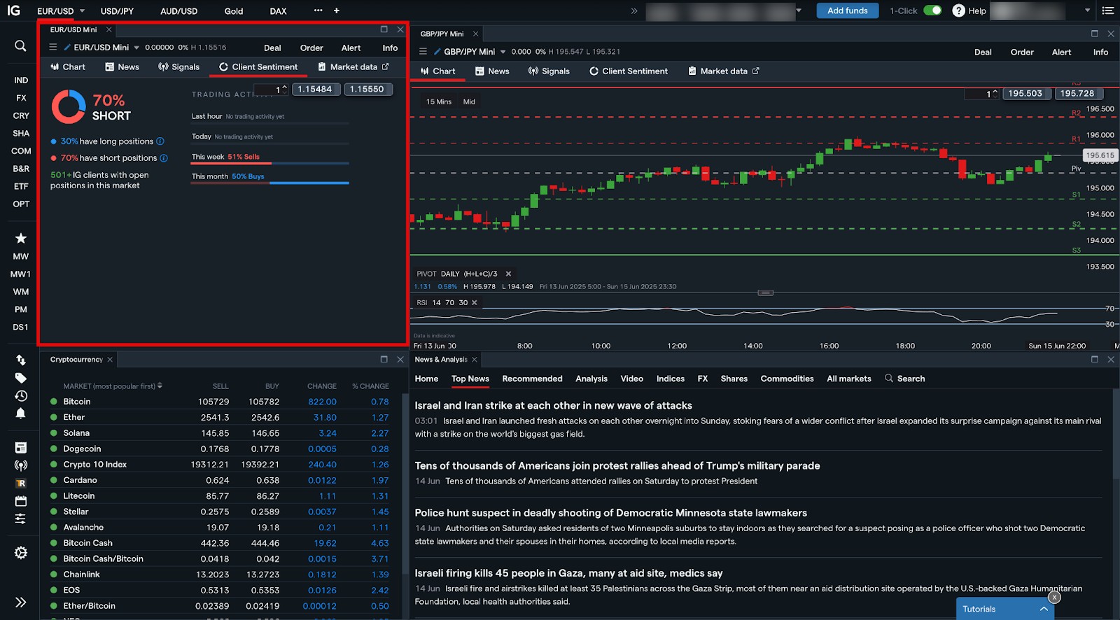The image size is (1120, 620).
Task: Open Help in the top bar
Action: pyautogui.click(x=969, y=10)
